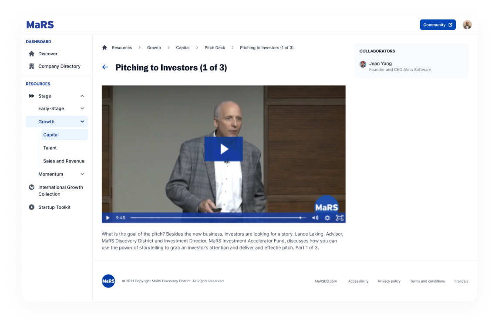Click Resources in the breadcrumb
Screen dimensions: 498x328
tap(122, 47)
